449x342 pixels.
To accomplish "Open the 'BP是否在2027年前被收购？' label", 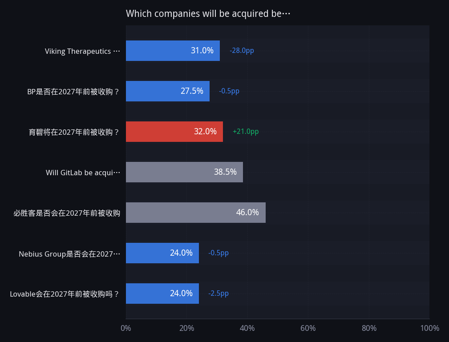I will click(73, 92).
